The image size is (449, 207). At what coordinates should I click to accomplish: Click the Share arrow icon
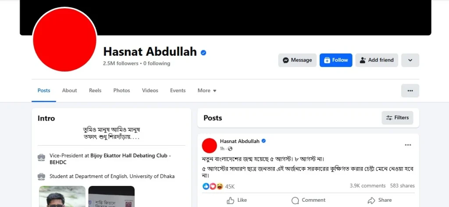[x=371, y=200]
